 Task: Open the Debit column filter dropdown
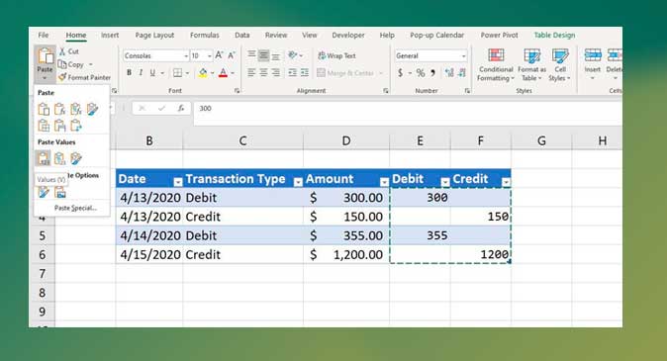pyautogui.click(x=445, y=182)
